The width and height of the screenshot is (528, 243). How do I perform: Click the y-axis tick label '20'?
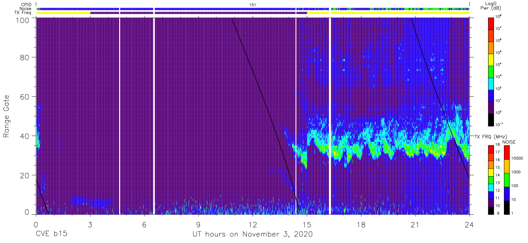[24, 175]
